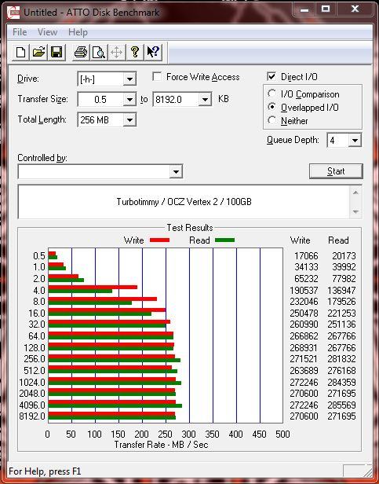Expand the minimum Transfer Size 0.5 dropdown
This screenshot has width=379, height=484.
[x=129, y=99]
